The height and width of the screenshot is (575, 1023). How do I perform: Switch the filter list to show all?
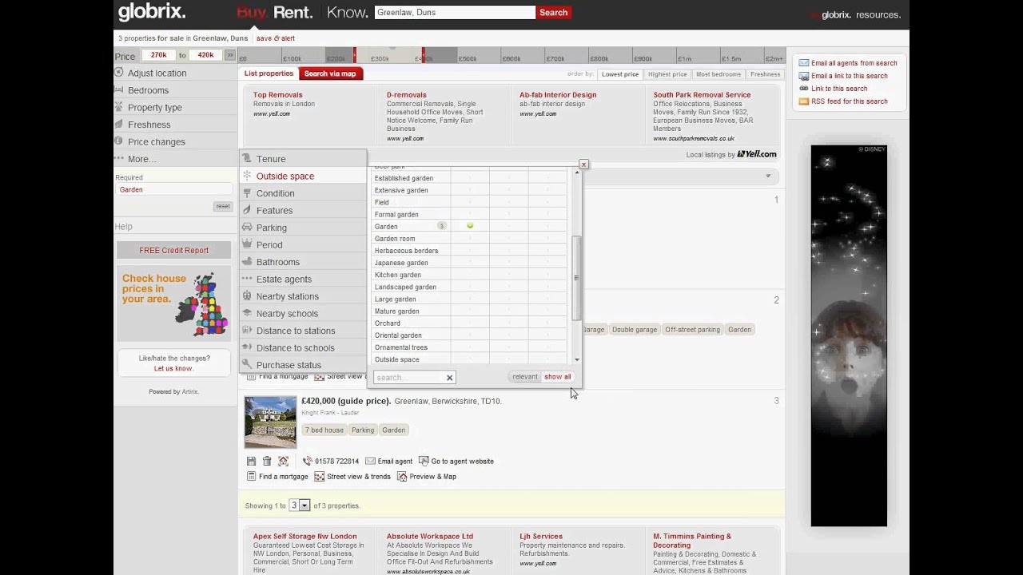pos(558,377)
